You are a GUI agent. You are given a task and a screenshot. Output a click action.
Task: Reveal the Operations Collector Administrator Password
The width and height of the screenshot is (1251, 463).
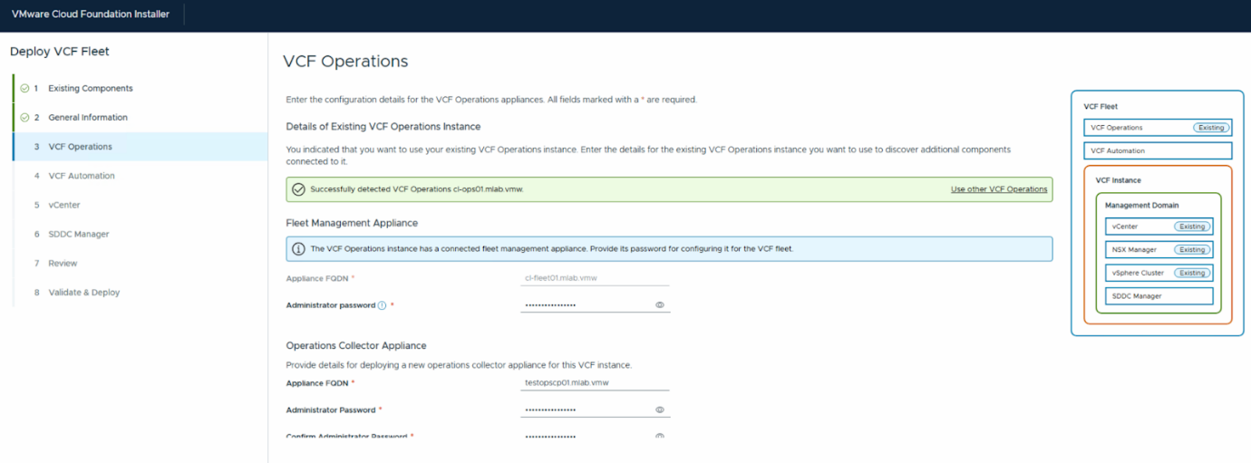point(659,410)
